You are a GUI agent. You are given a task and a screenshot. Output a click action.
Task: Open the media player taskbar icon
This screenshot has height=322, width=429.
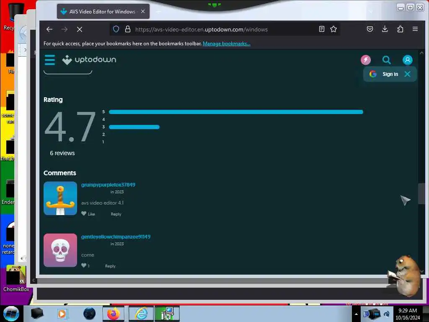62,314
